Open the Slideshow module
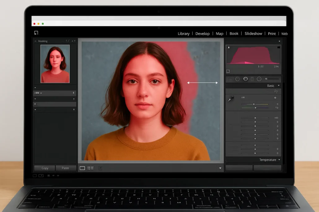 [253, 33]
